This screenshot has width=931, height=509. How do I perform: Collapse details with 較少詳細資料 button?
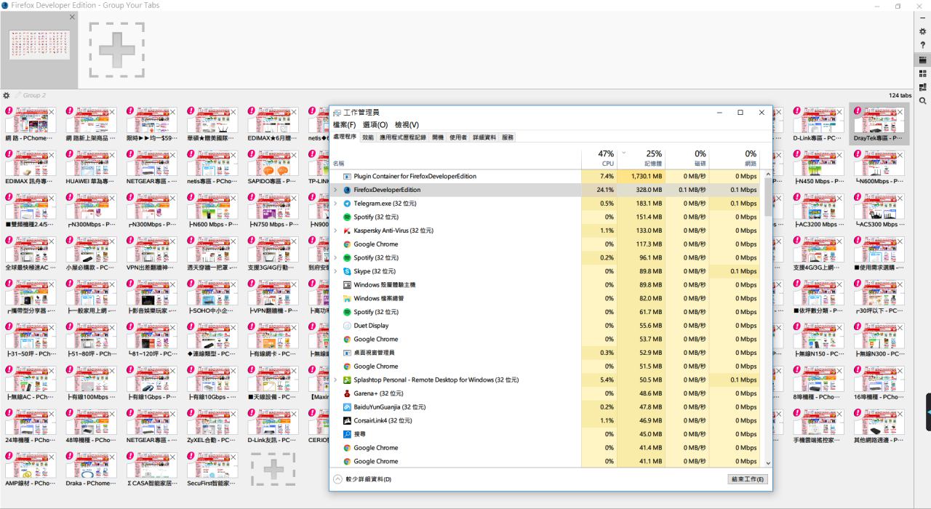362,479
